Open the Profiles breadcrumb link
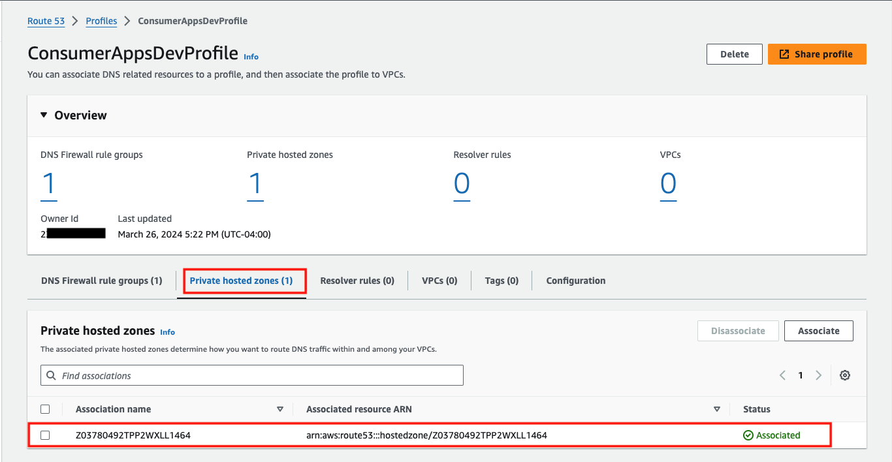This screenshot has width=892, height=462. coord(101,21)
